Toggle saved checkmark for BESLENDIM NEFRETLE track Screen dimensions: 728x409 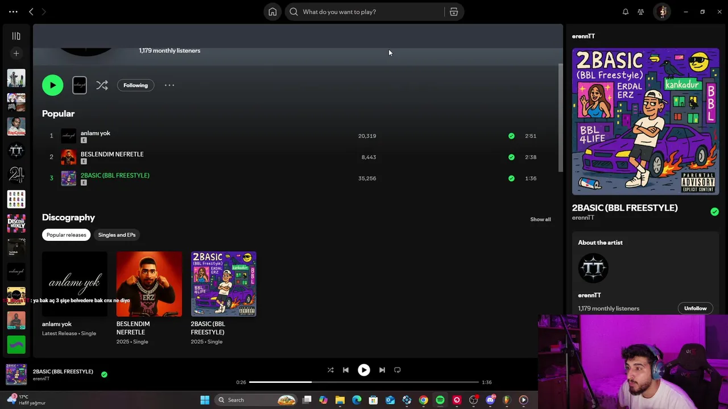(511, 157)
